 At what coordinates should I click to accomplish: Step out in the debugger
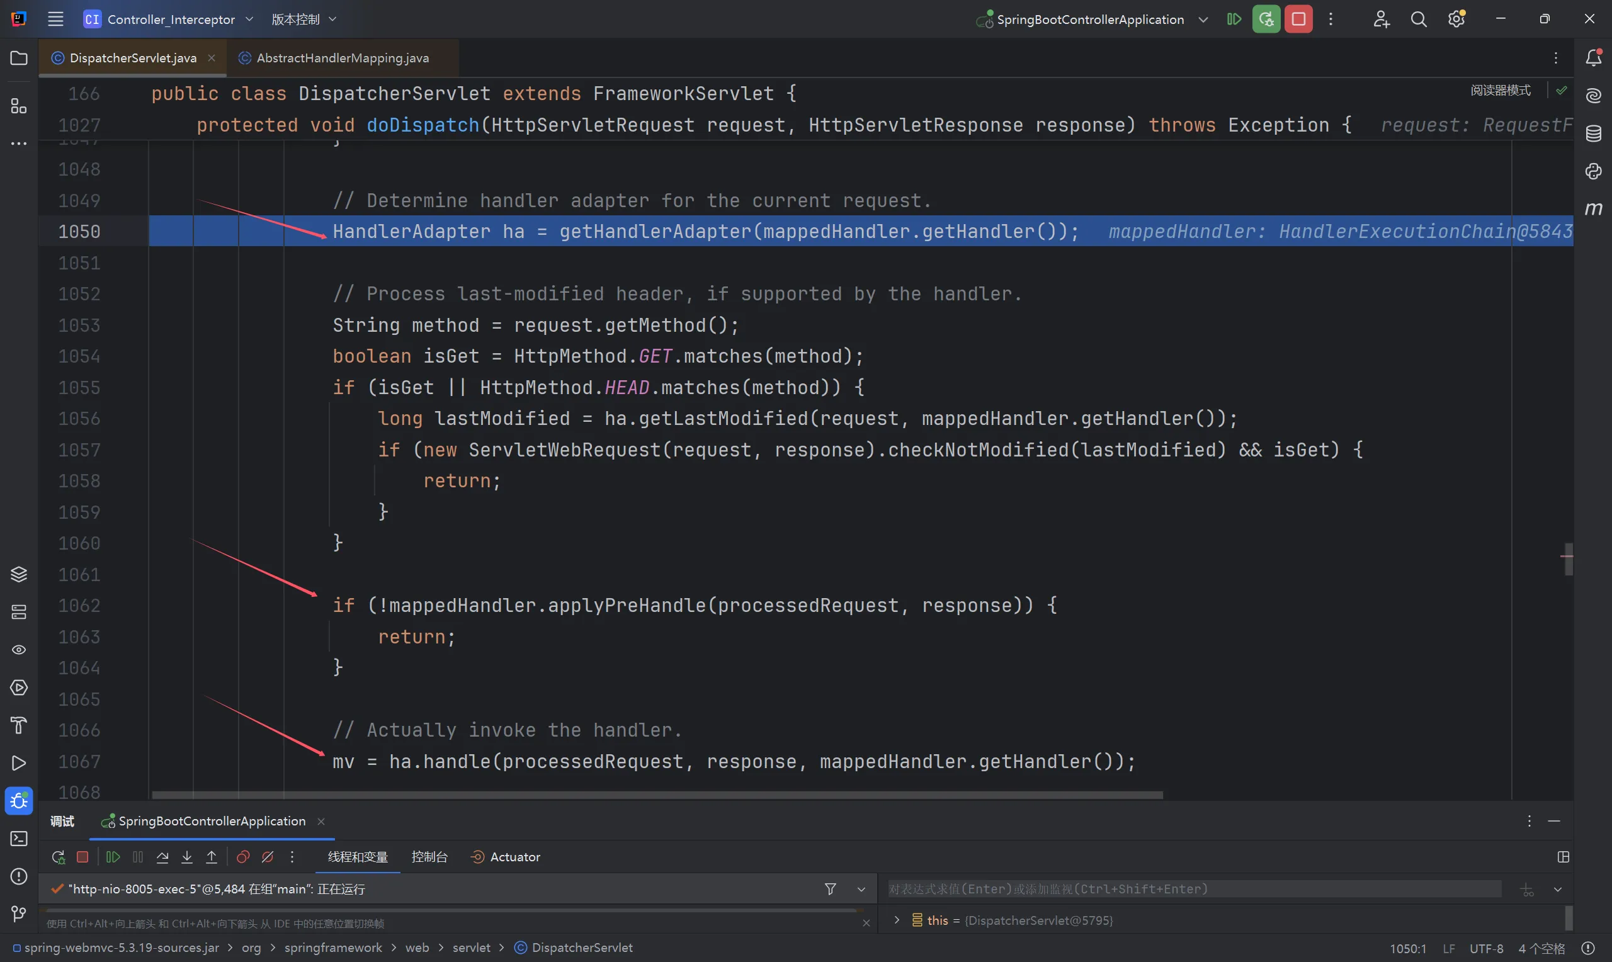pyautogui.click(x=212, y=857)
